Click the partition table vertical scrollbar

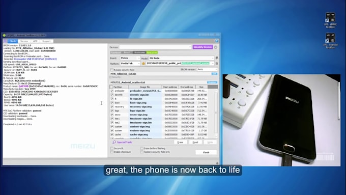pyautogui.click(x=216, y=113)
